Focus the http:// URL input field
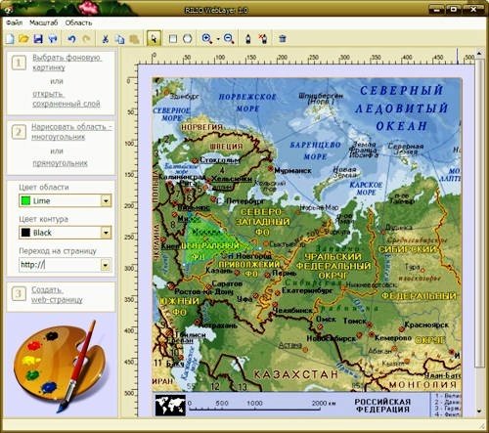Screen dimensions: 489x433 60,265
